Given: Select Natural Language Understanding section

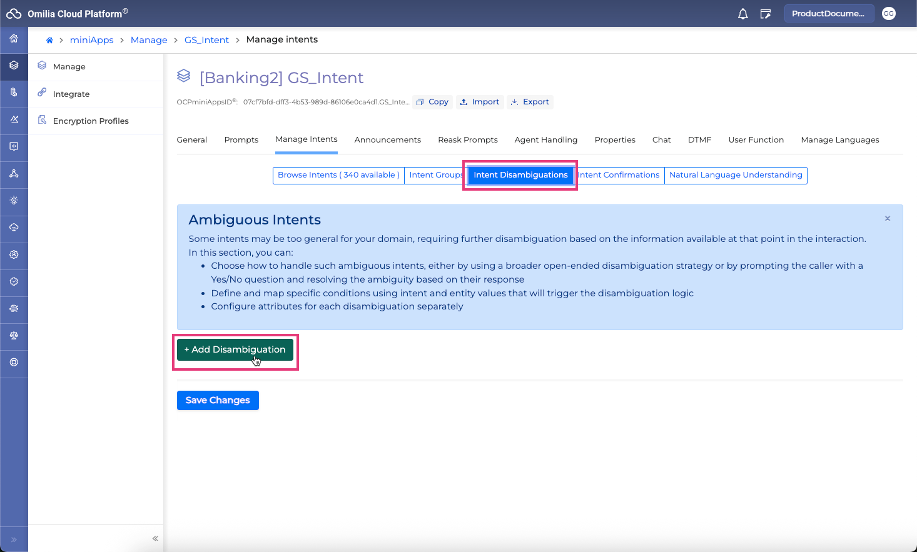Looking at the screenshot, I should (736, 175).
